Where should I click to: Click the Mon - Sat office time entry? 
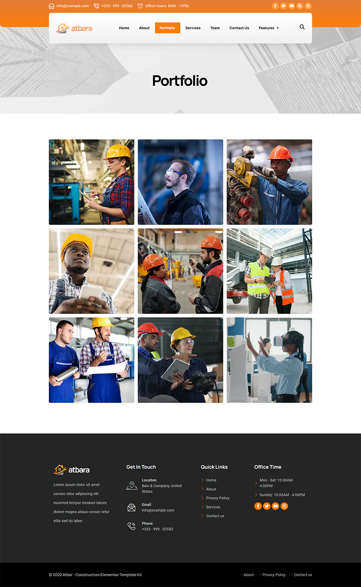point(277,483)
